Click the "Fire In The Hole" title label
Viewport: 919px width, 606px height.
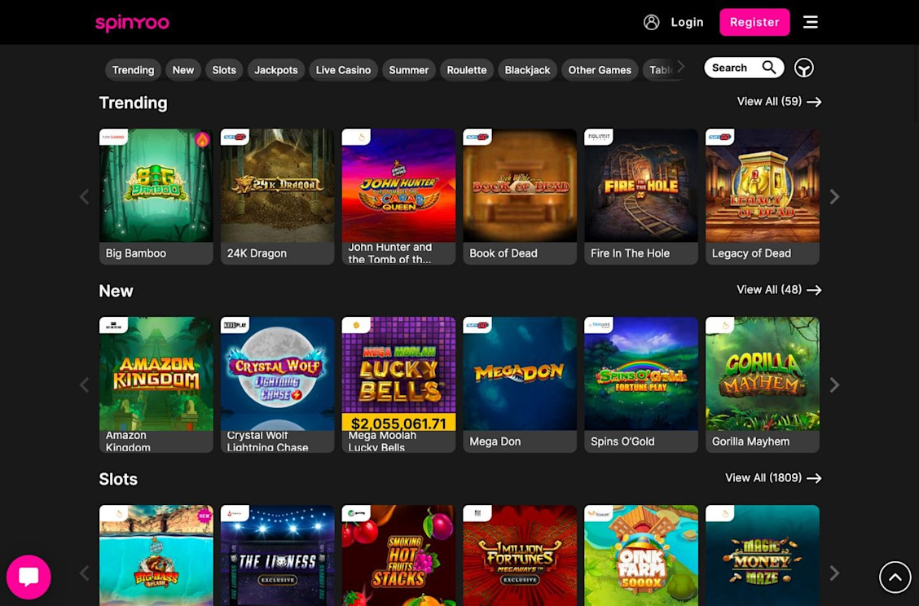pos(630,253)
